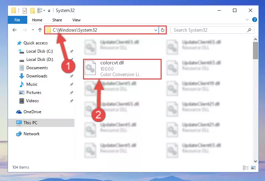Click the Videos film strip icon
Image resolution: width=265 pixels, height=181 pixels.
[22, 101]
